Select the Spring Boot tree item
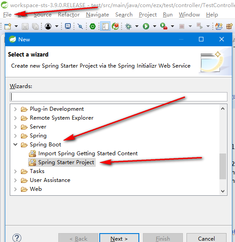Viewport: 235px width, 242px height. pos(45,145)
